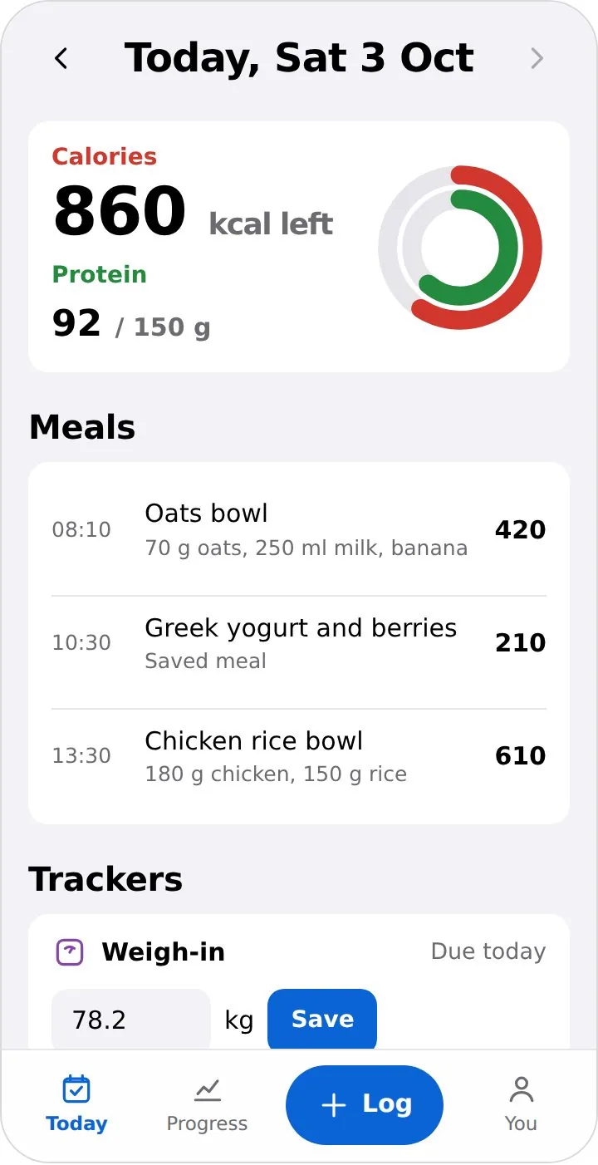Tap the calories and protein ring chart
598x1165 pixels.
(460, 248)
